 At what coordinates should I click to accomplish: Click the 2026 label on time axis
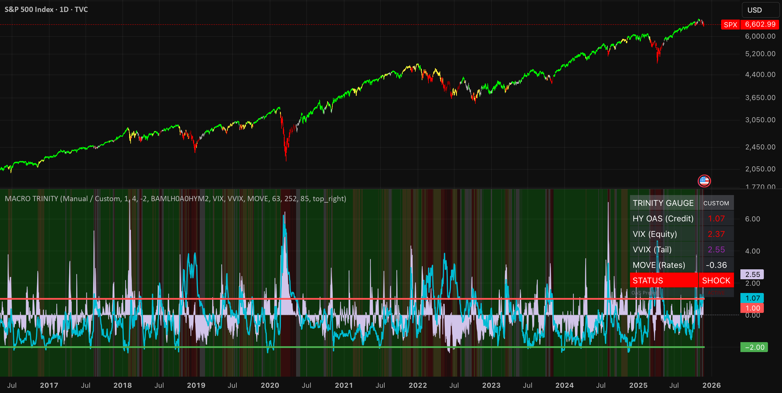point(711,385)
